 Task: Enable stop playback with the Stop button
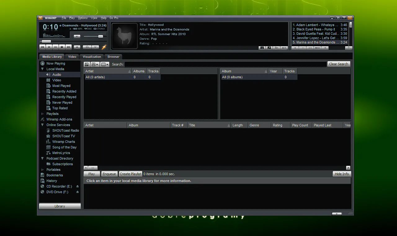tap(63, 47)
